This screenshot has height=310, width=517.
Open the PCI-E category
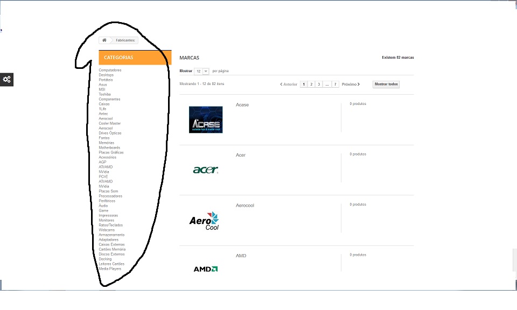tap(103, 177)
